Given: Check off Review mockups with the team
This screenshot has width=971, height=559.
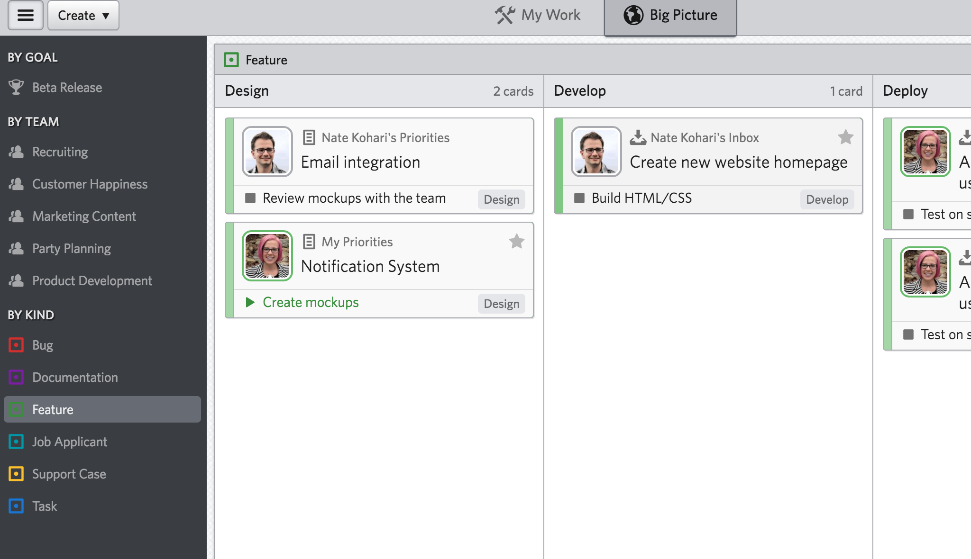Looking at the screenshot, I should [x=250, y=198].
